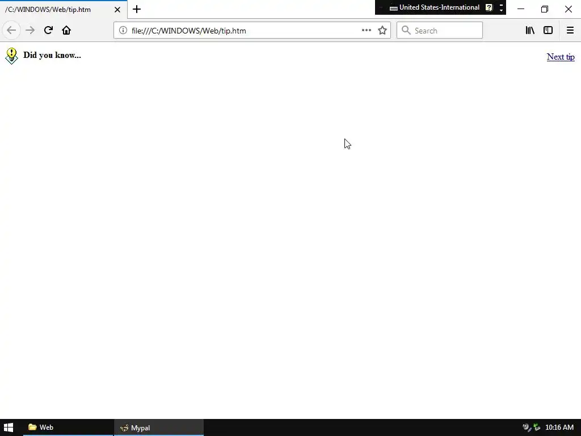This screenshot has width=581, height=436.
Task: Click the forward navigation arrow
Action: point(30,31)
